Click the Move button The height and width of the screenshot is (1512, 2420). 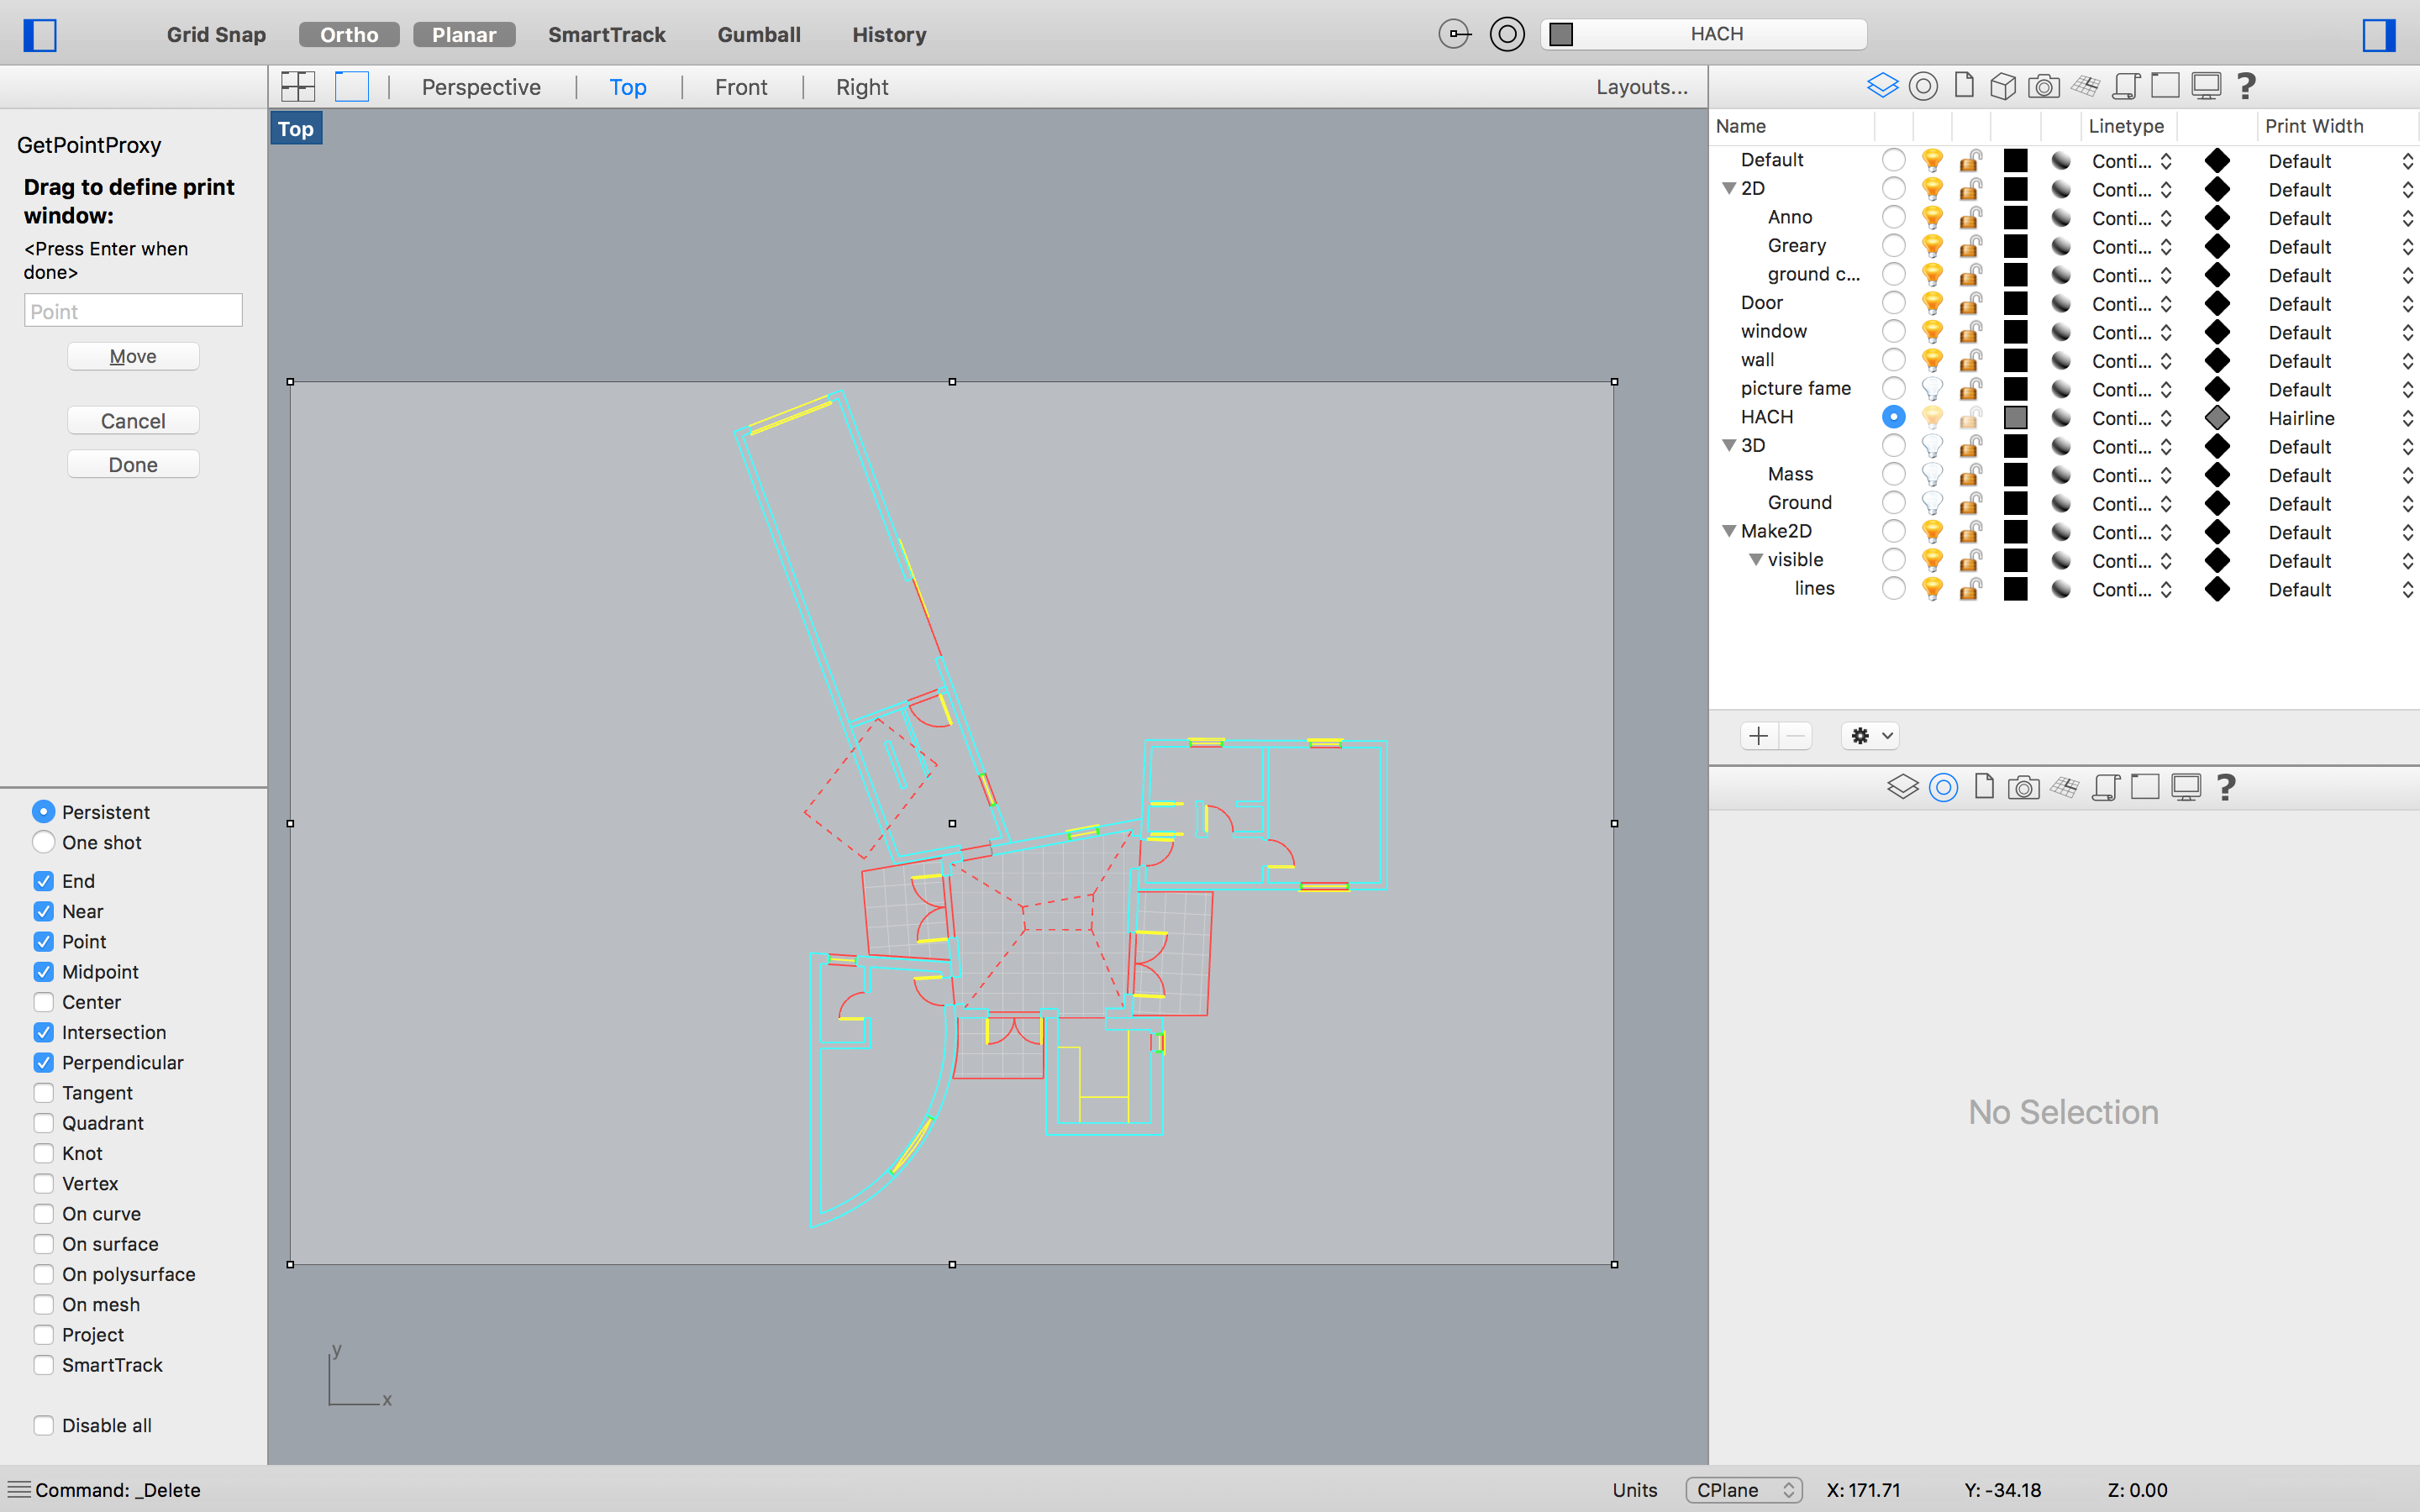[x=133, y=356]
